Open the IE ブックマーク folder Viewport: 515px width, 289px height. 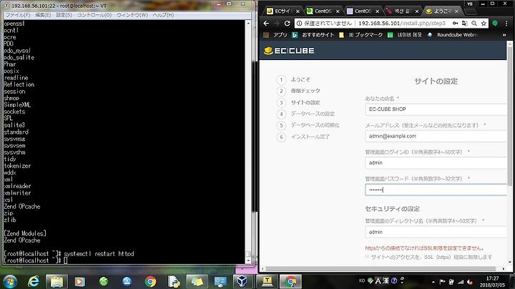pyautogui.click(x=361, y=35)
